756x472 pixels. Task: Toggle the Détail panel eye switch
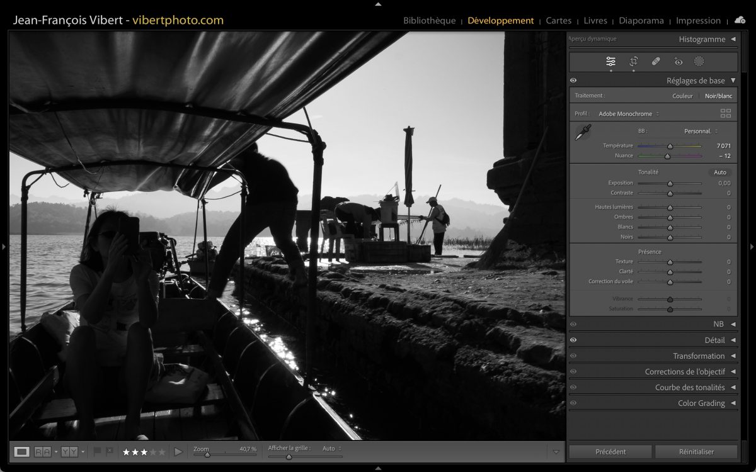[573, 340]
